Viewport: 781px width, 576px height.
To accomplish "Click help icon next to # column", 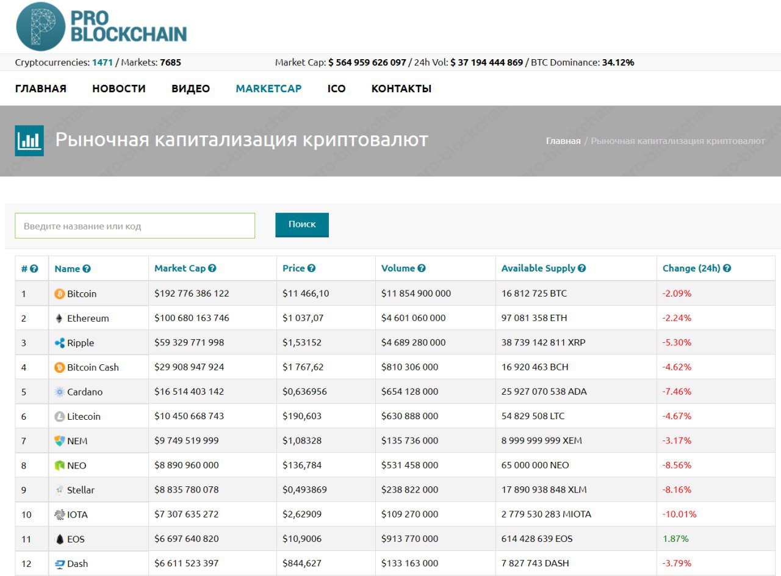I will 34,269.
